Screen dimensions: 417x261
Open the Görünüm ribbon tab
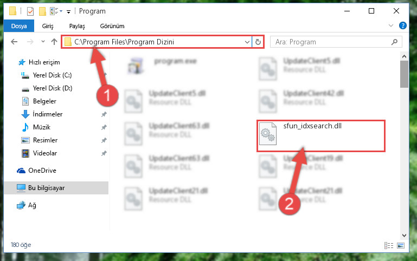coord(112,26)
